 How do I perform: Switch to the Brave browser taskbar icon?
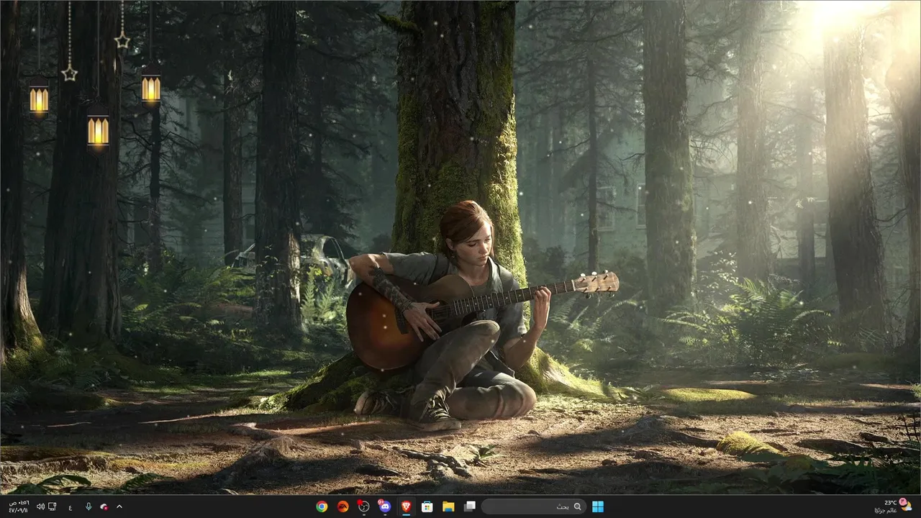pyautogui.click(x=406, y=506)
